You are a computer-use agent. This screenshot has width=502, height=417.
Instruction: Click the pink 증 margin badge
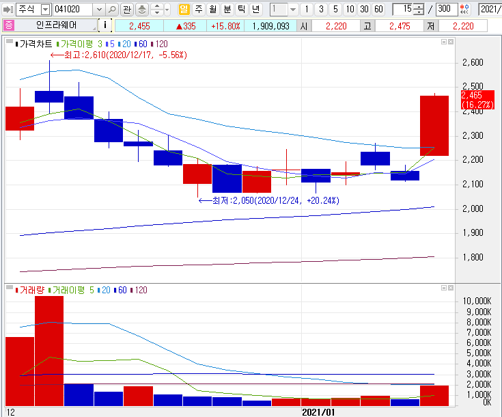pyautogui.click(x=9, y=25)
